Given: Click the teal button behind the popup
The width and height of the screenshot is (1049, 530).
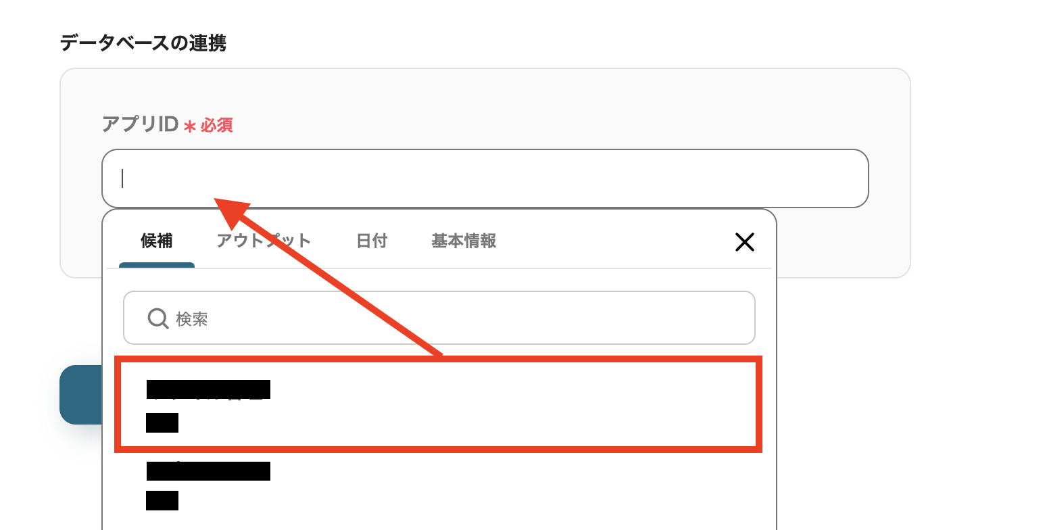Looking at the screenshot, I should [x=80, y=395].
